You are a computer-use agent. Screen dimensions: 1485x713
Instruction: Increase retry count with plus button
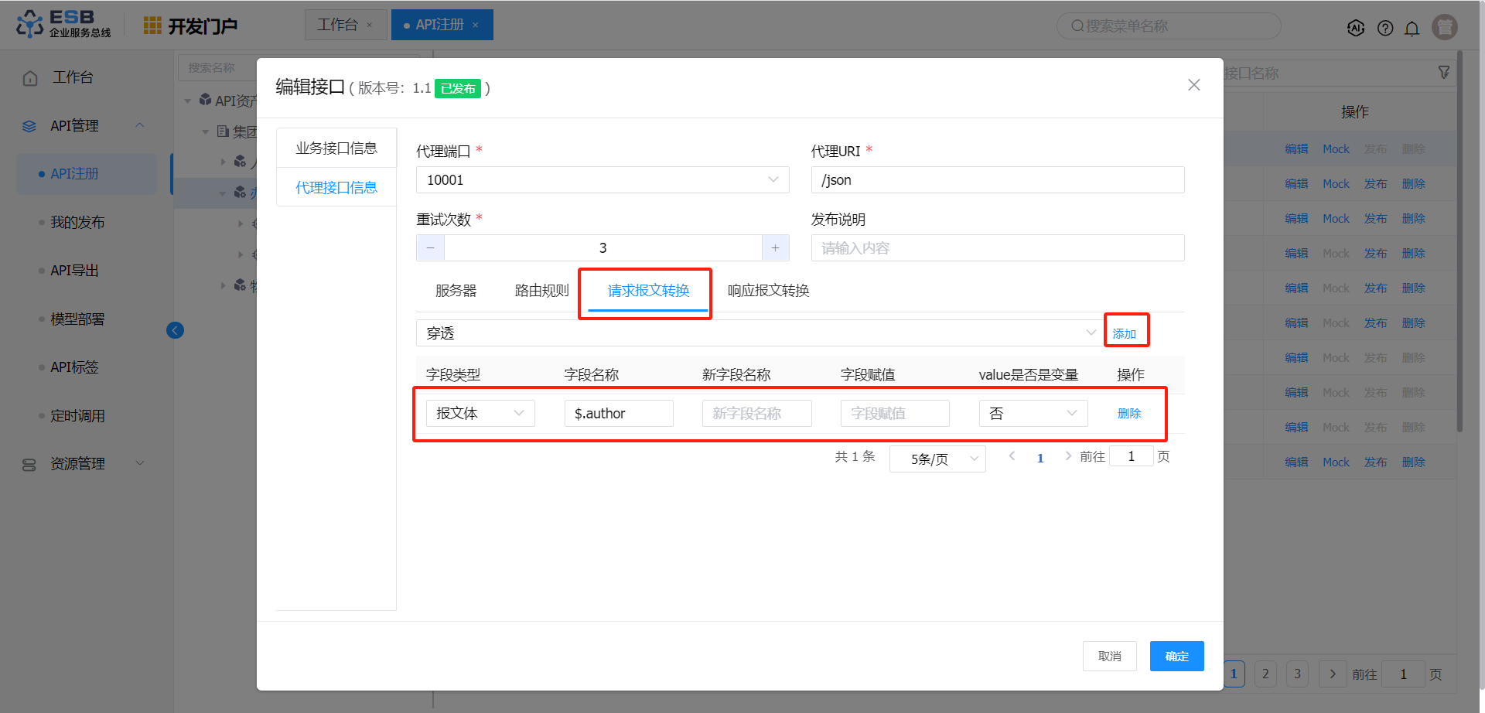[x=775, y=248]
